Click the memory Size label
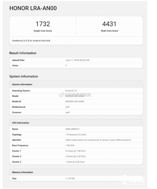Viewport: 157px width, 189px height. point(14,178)
